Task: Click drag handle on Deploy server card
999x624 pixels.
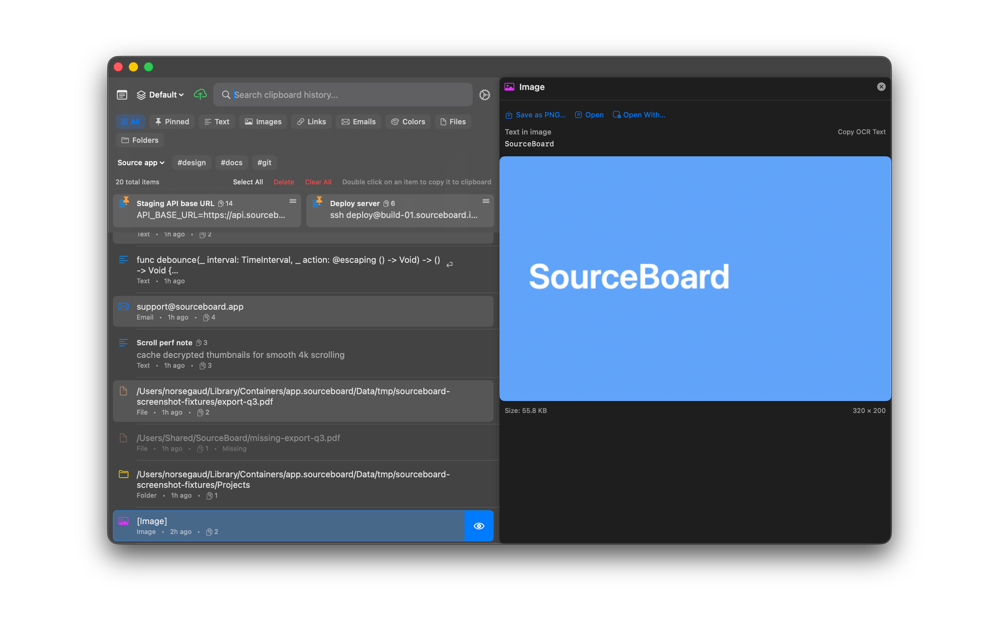Action: [486, 201]
